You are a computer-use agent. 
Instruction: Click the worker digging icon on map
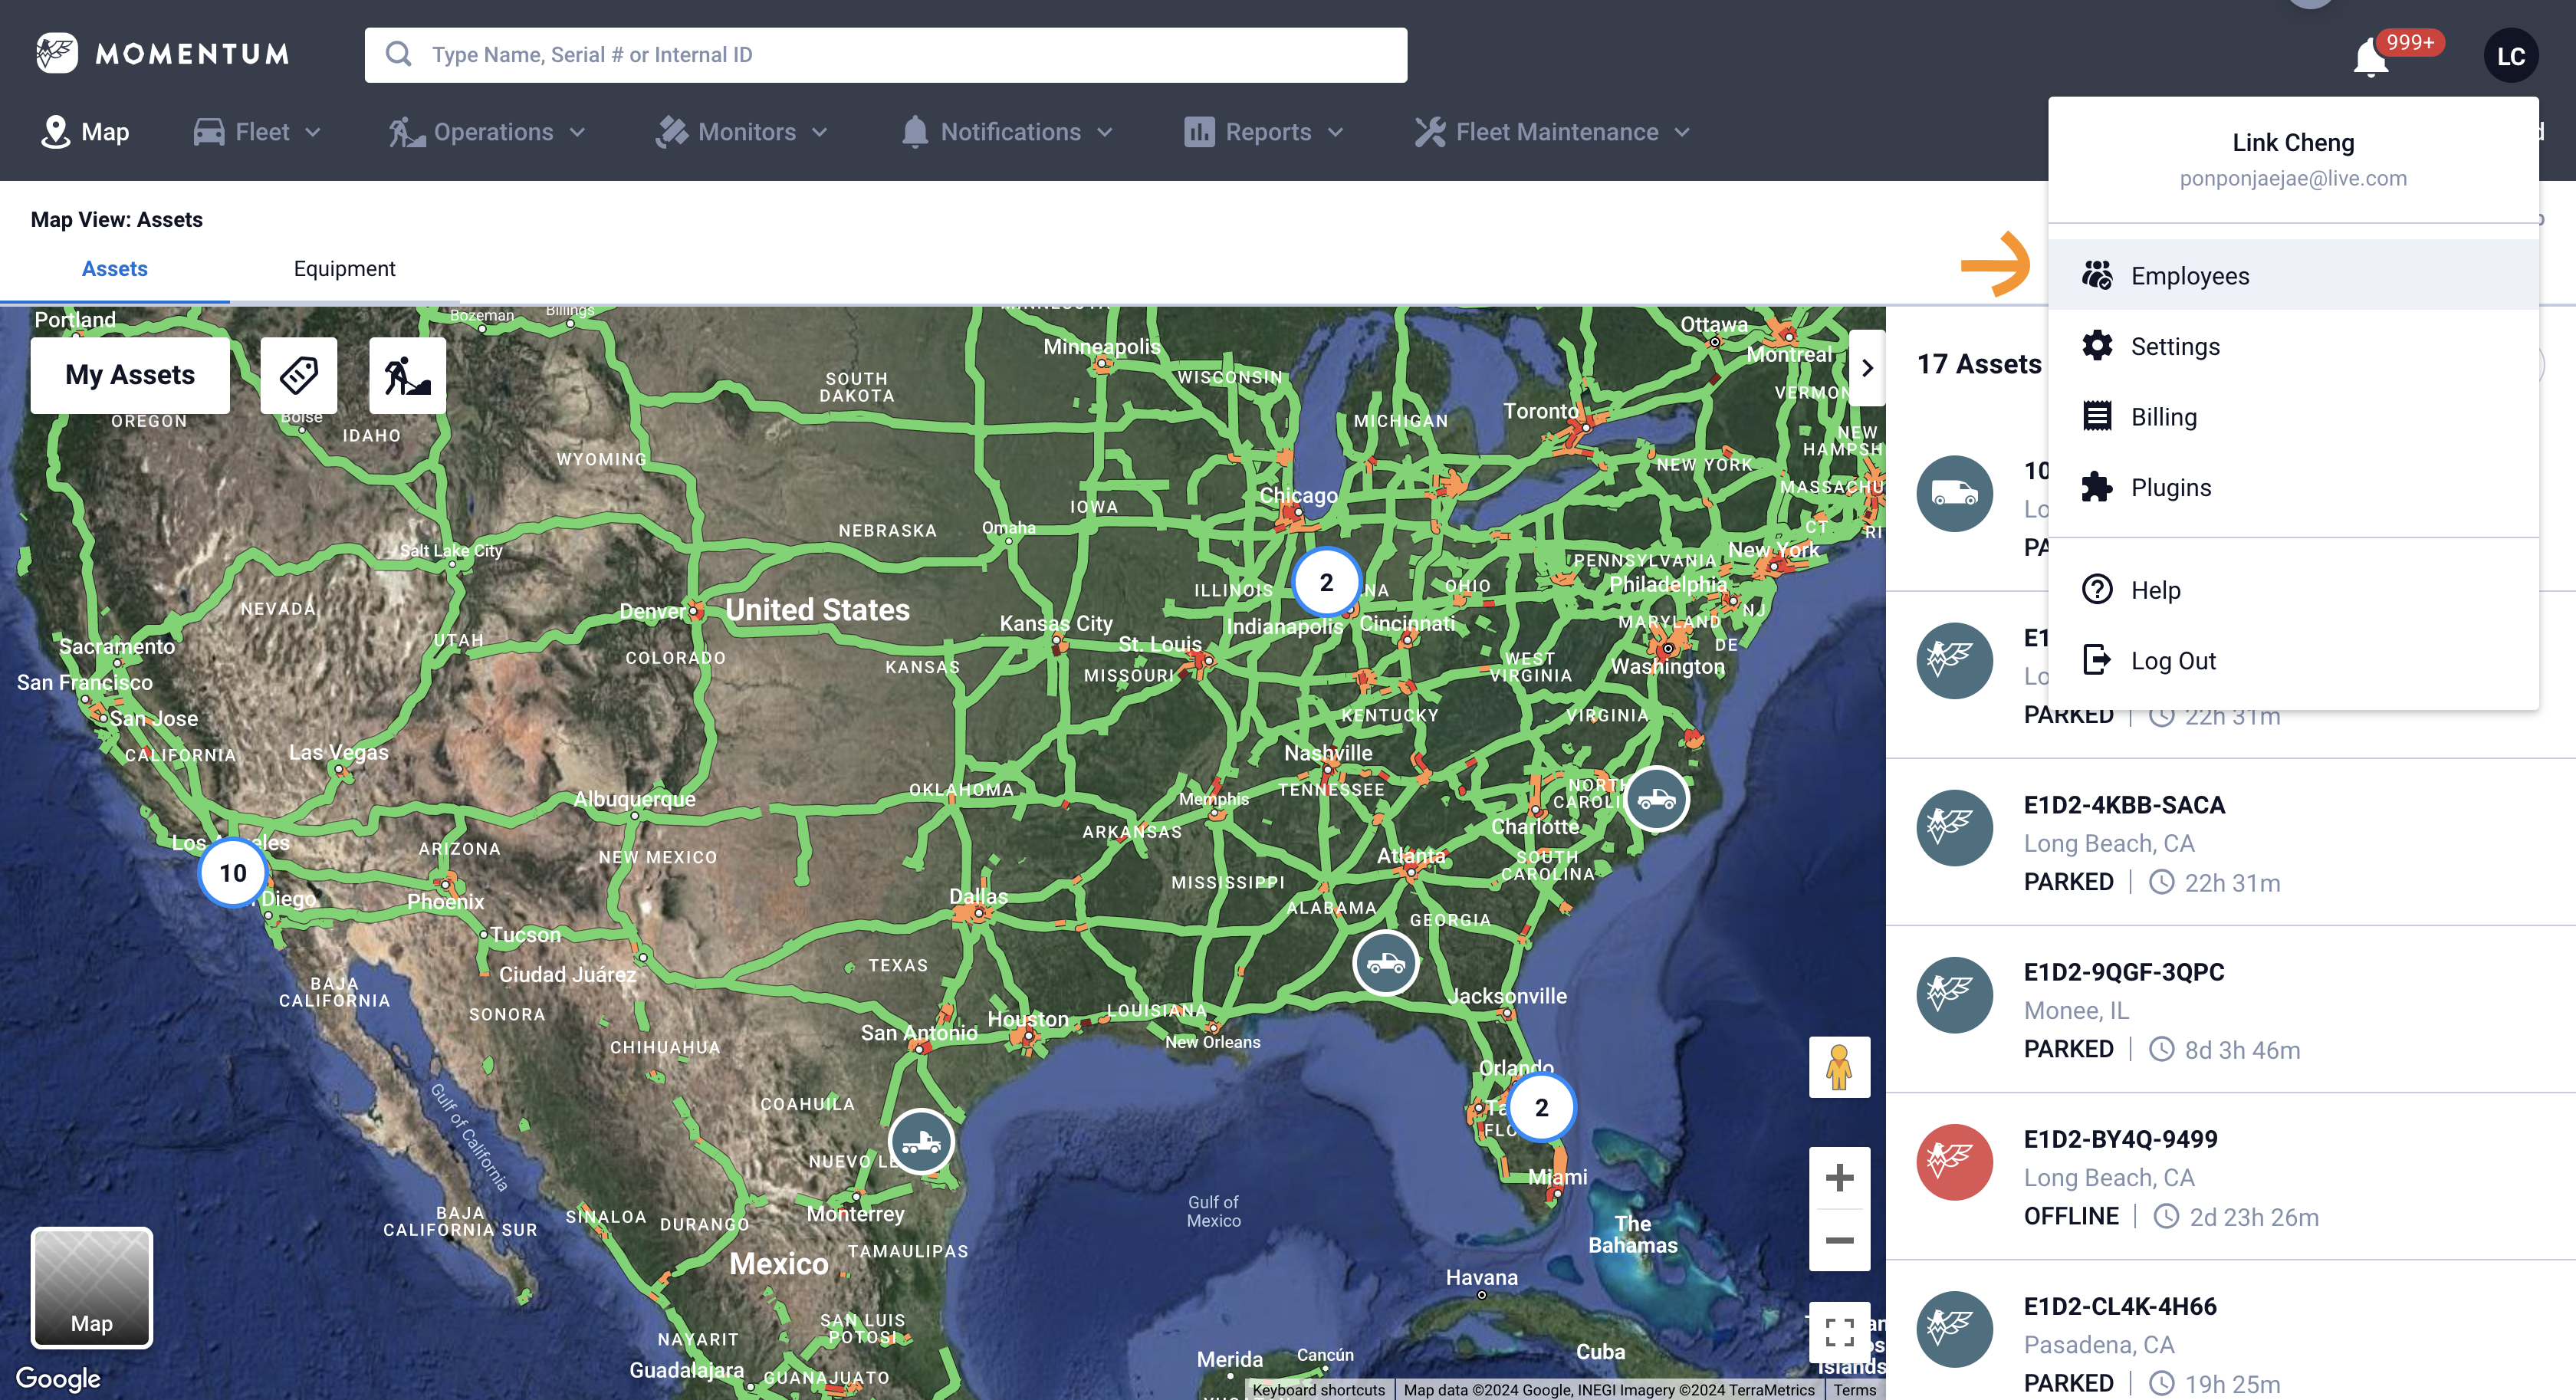coord(407,375)
